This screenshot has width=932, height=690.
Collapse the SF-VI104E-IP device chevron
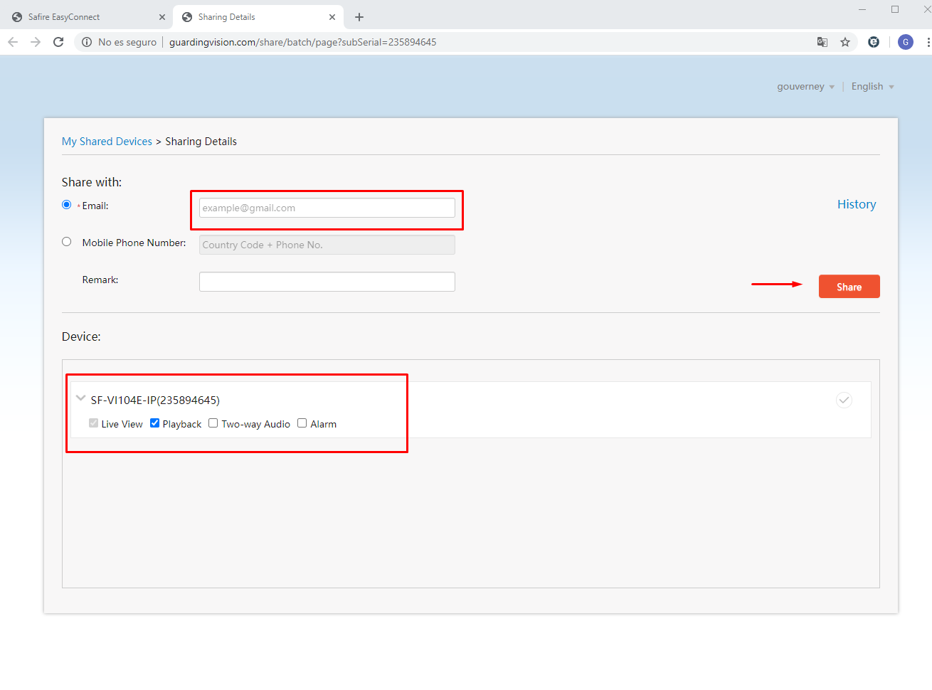click(x=80, y=398)
